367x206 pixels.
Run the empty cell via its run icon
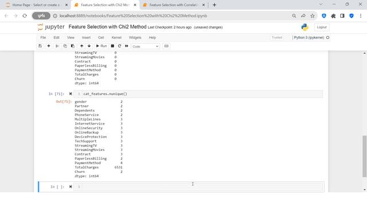(x=71, y=187)
